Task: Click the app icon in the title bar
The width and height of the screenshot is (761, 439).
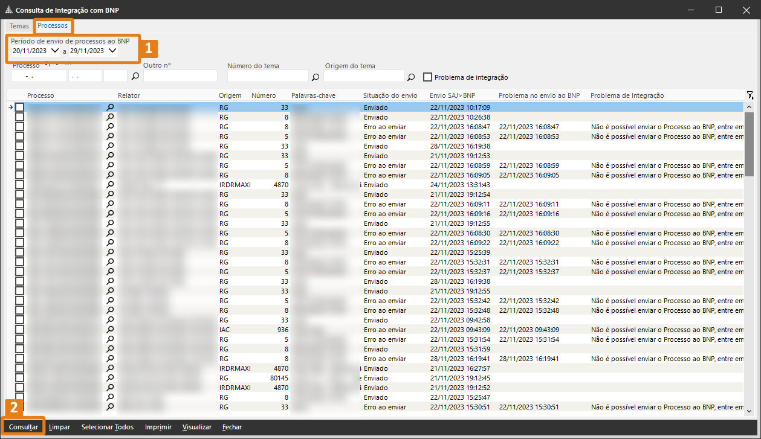Action: 8,10
